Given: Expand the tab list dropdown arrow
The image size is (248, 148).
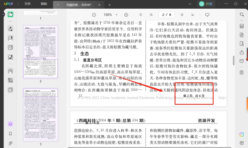Looking at the screenshot, I should (190, 4).
